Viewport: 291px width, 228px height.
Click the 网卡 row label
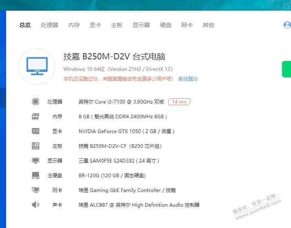[x=57, y=190]
